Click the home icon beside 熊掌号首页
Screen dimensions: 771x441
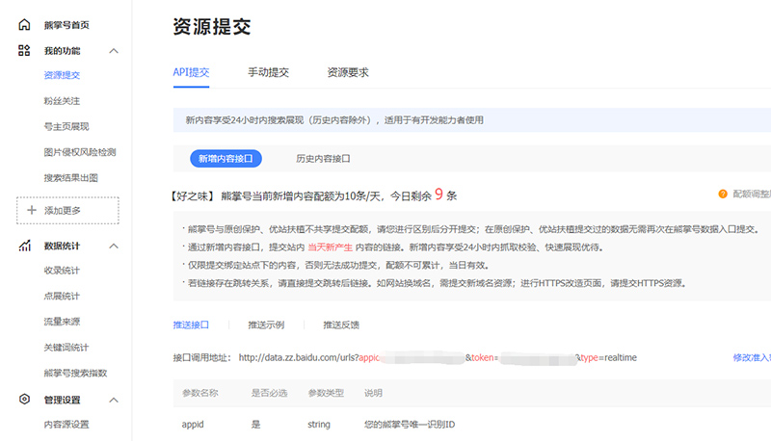coord(24,24)
